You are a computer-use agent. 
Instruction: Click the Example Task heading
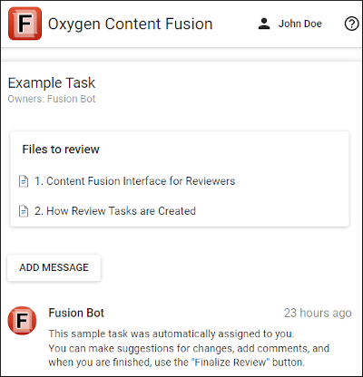coord(52,82)
